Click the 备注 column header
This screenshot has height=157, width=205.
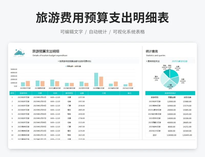[129, 93]
